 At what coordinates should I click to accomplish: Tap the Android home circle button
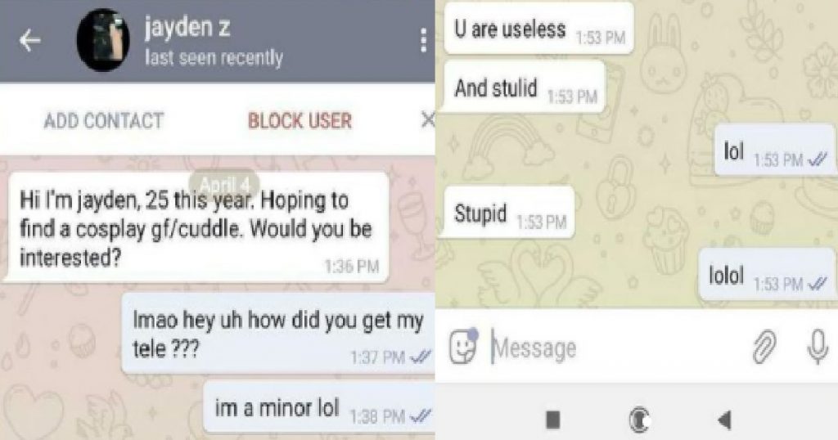tap(639, 420)
